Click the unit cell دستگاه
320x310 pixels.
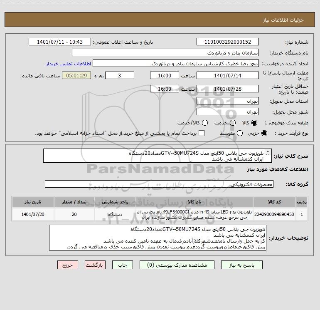coord(115,214)
